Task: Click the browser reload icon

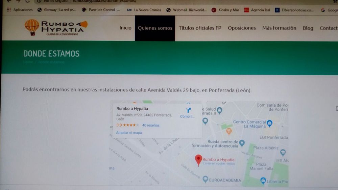Action: coord(27,1)
